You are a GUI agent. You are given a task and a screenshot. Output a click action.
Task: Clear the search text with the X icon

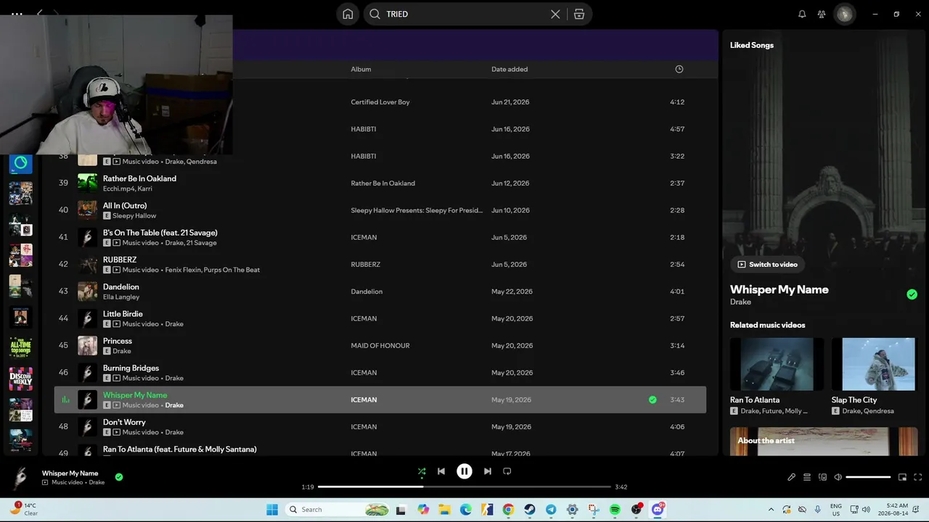tap(555, 14)
